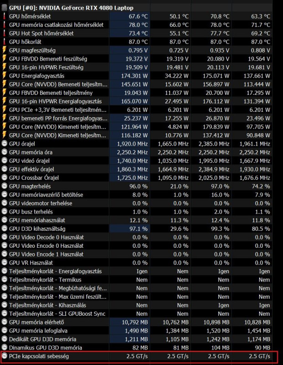283x365 pixels.
Task: Select the GPU videomotor terhelése label
Action: [x=41, y=203]
